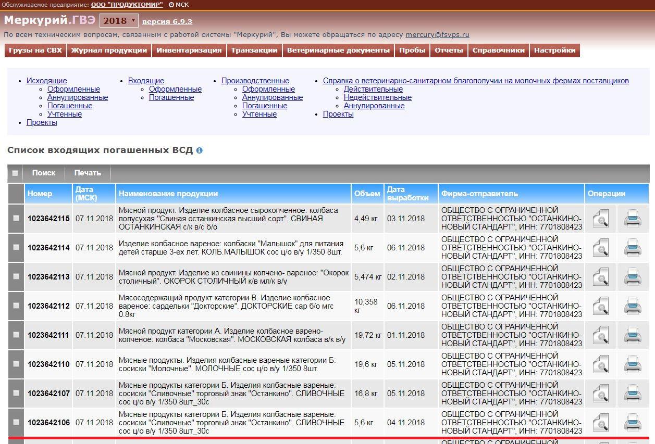Viewport: 655px width, 444px height.
Task: Sort by Объем column header
Action: coord(367,194)
